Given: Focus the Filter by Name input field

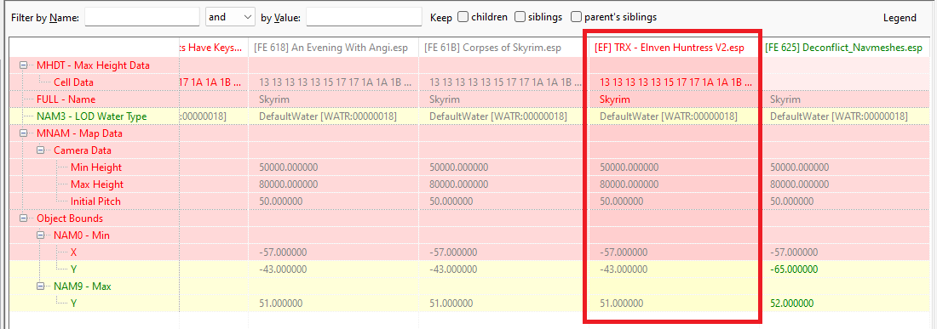Looking at the screenshot, I should tap(142, 17).
